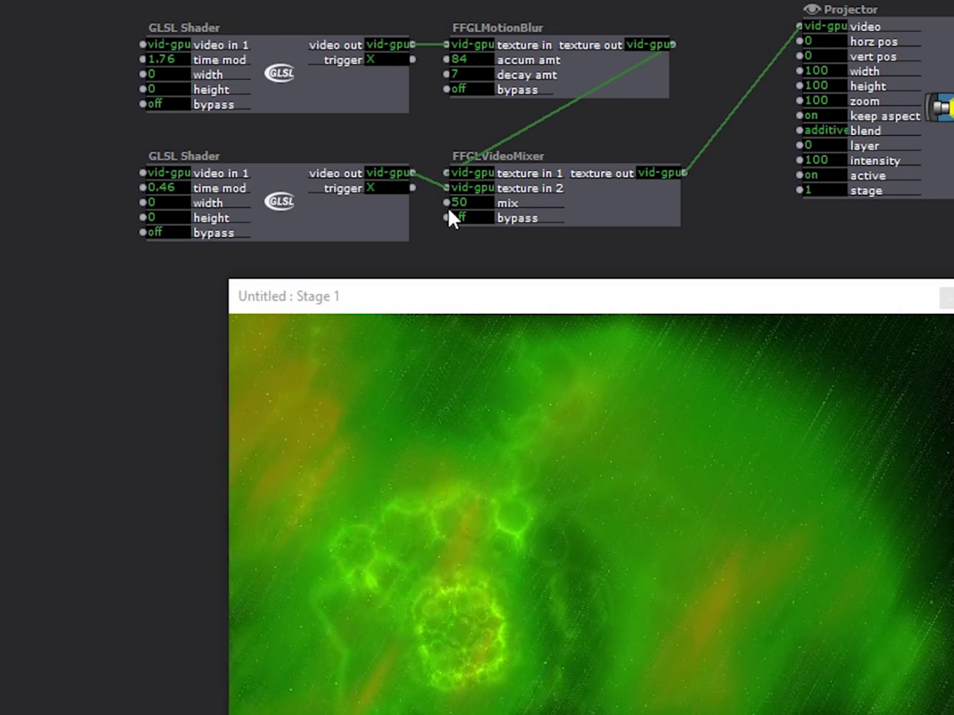Image resolution: width=954 pixels, height=715 pixels.
Task: Toggle bypass on the shader with 1.76 time mod
Action: [x=167, y=105]
